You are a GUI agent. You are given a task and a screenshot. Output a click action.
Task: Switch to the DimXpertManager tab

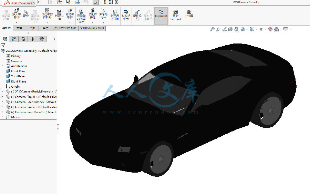32,39
